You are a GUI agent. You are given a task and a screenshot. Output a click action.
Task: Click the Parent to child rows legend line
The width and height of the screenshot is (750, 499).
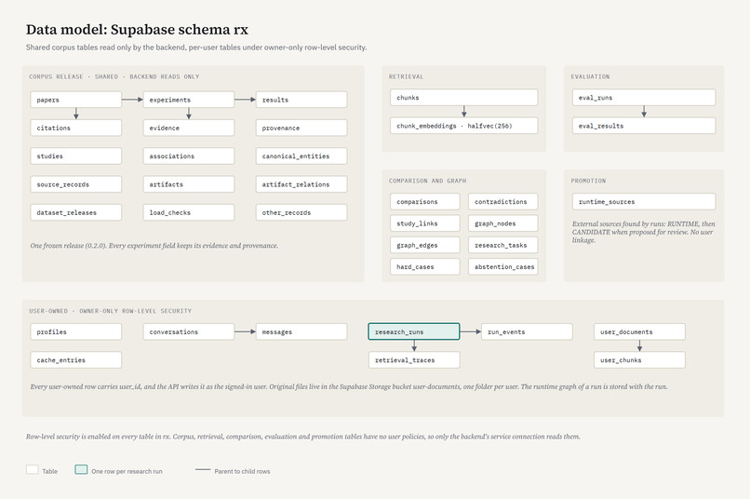coord(203,470)
